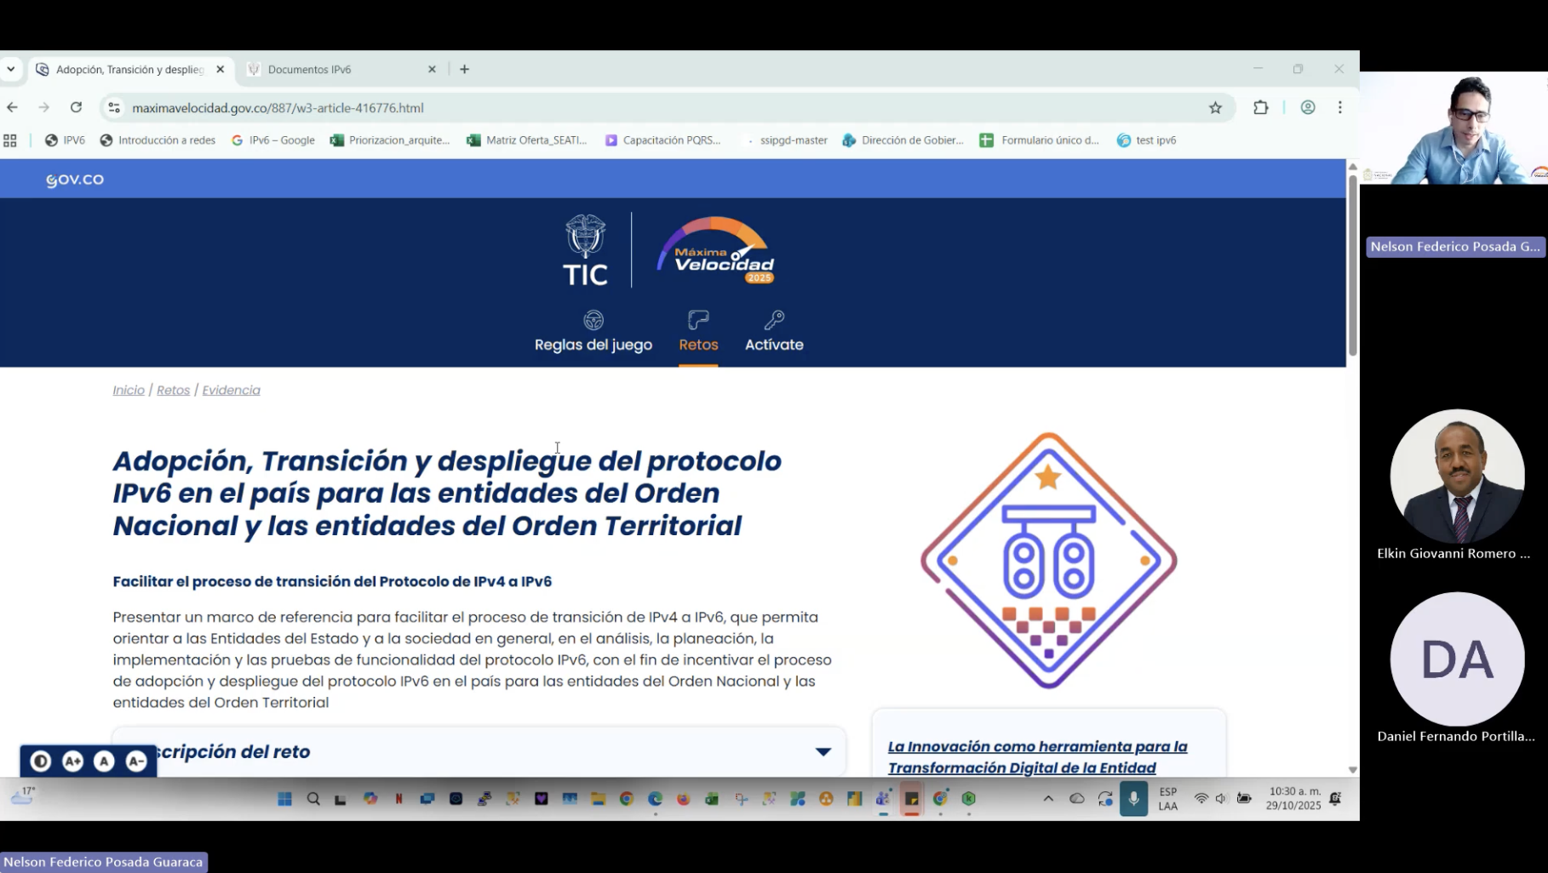
Task: Click the browser reload page icon
Action: point(77,107)
